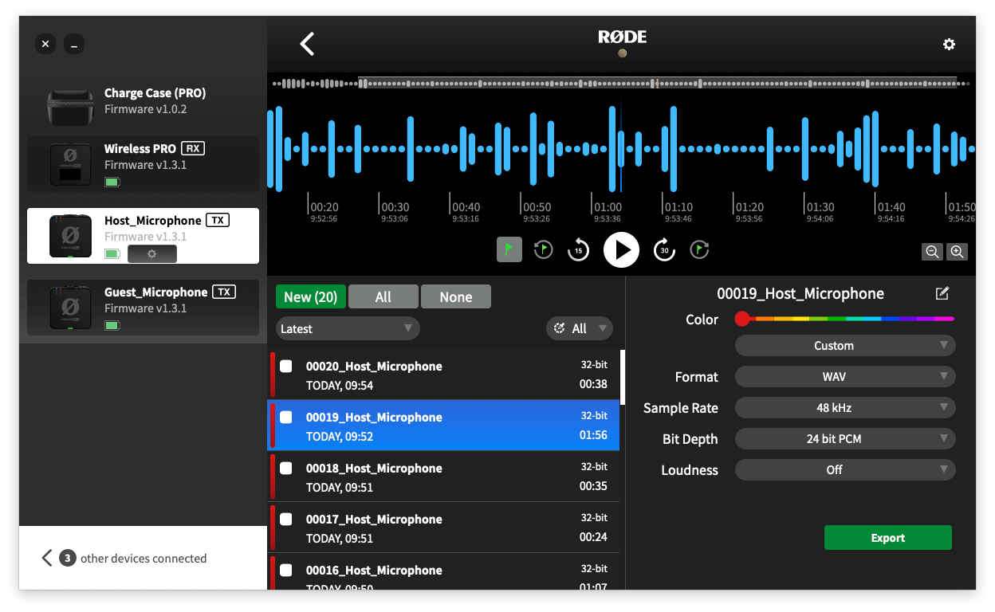Image resolution: width=995 pixels, height=612 pixels.
Task: Click Host_Microphone battery indicator
Action: (x=112, y=254)
